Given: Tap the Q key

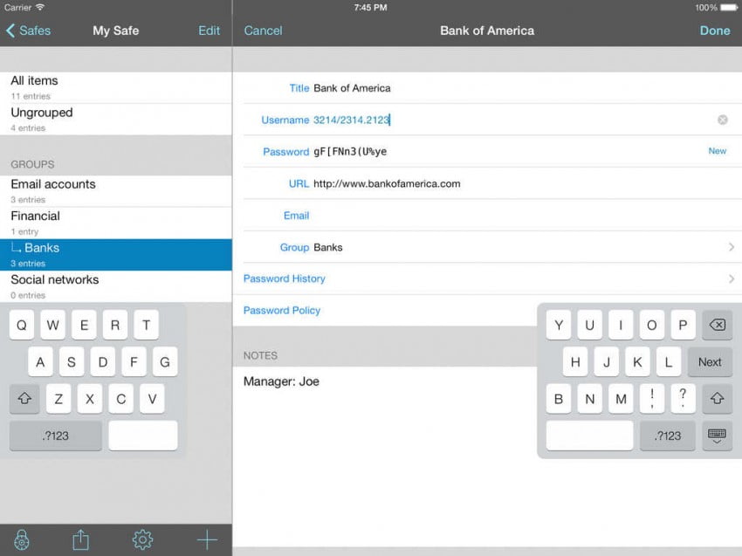Looking at the screenshot, I should pyautogui.click(x=22, y=325).
